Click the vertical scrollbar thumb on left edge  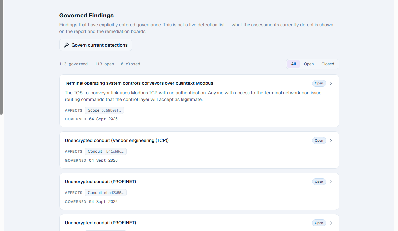coord(1,57)
